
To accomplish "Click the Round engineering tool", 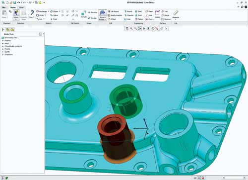I will click(128, 11).
